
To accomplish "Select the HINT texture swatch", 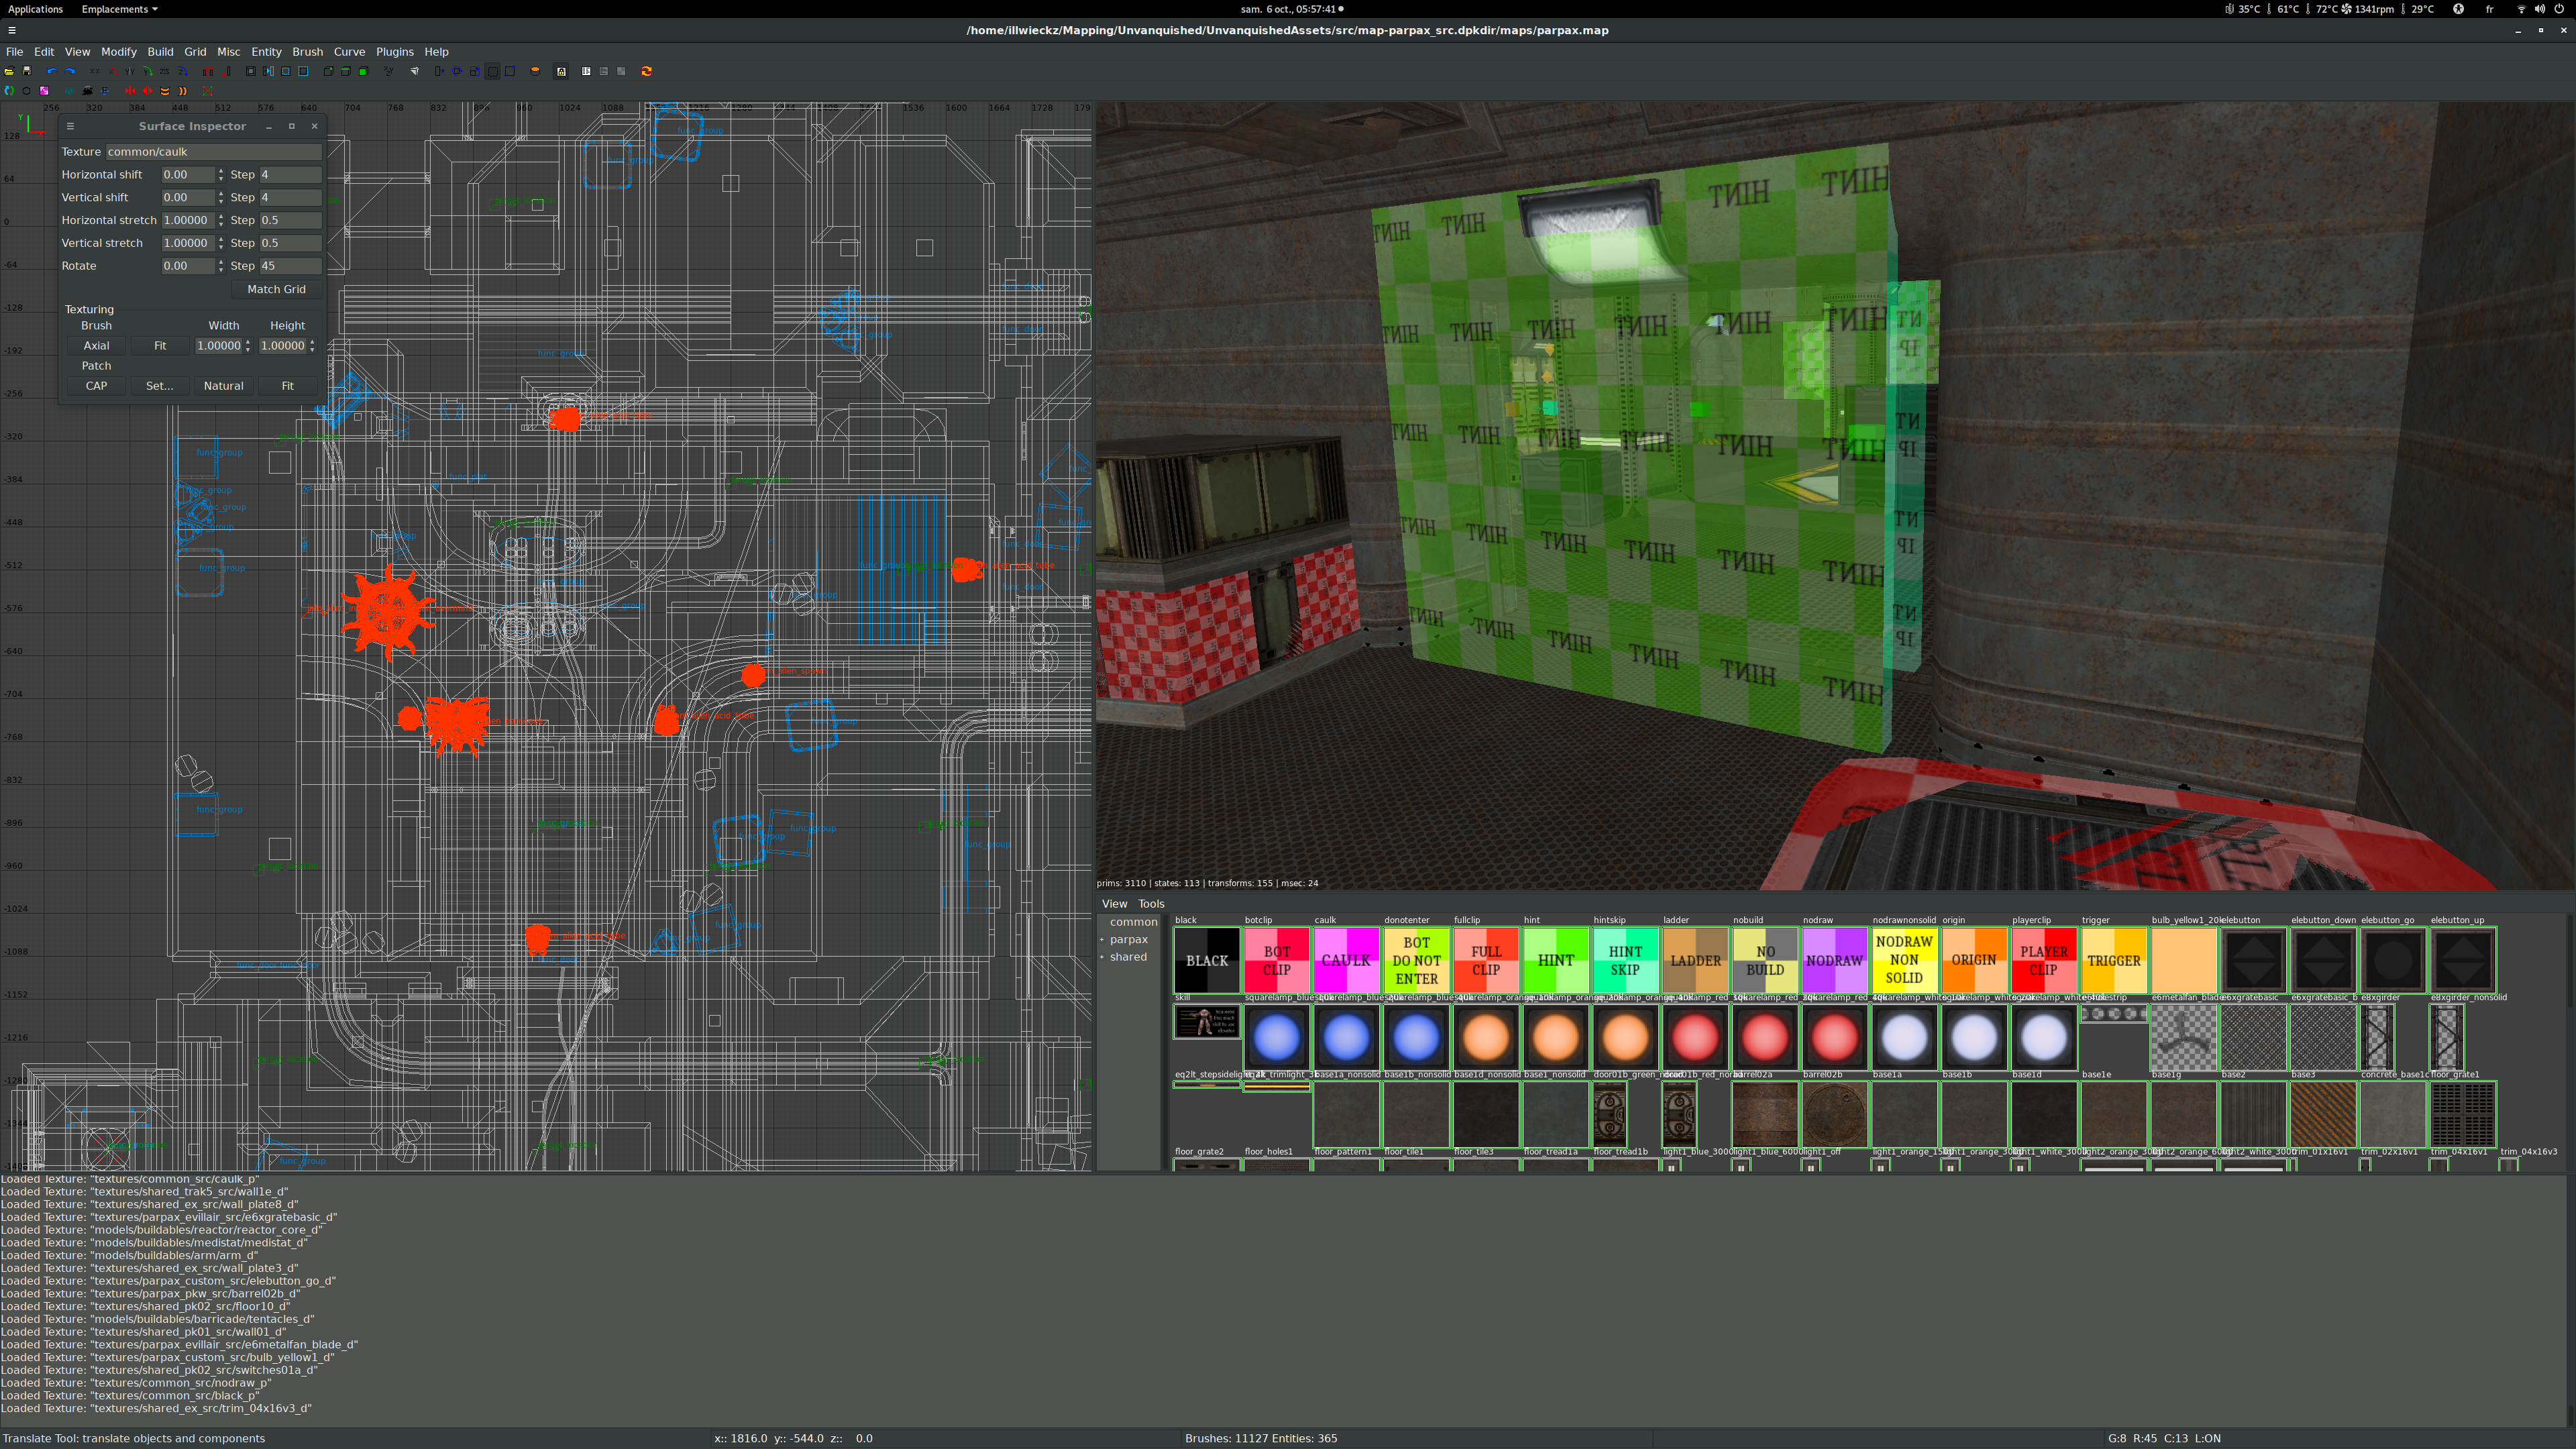I will coord(1555,960).
